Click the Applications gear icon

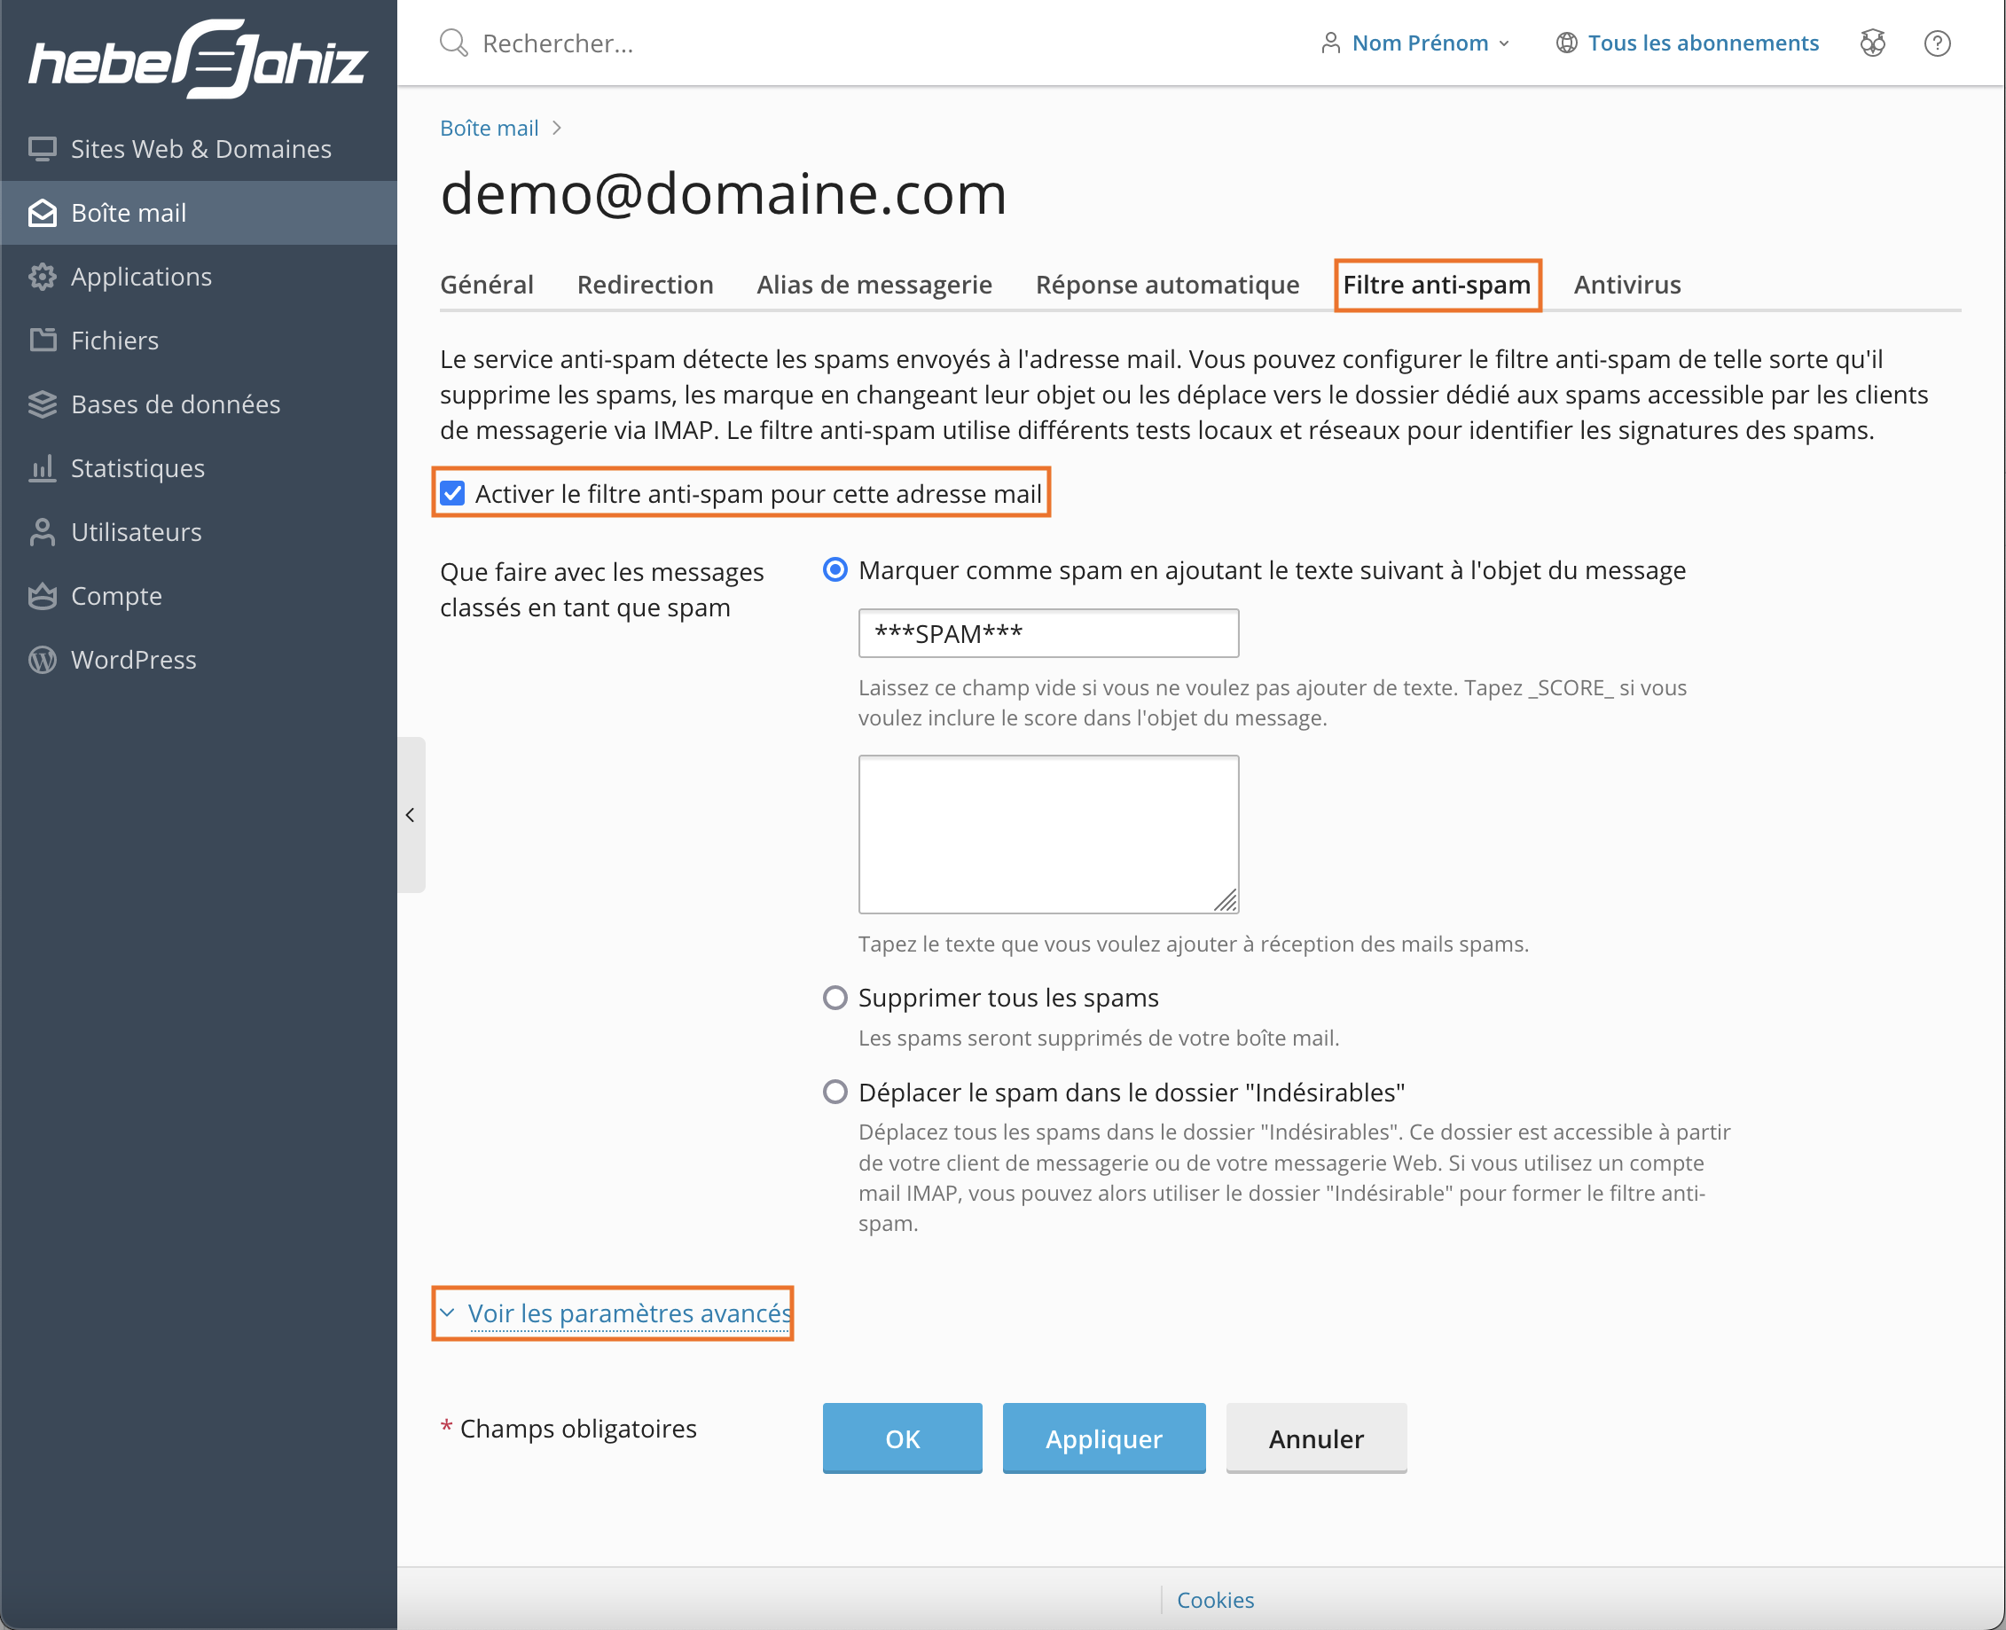(43, 276)
